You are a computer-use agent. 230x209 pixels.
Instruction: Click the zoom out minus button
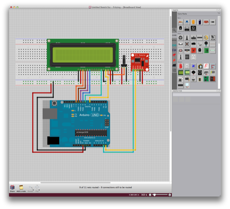(x=150, y=195)
